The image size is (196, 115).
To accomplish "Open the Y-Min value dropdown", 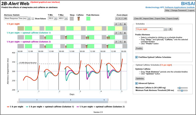I will (x=56, y=18).
